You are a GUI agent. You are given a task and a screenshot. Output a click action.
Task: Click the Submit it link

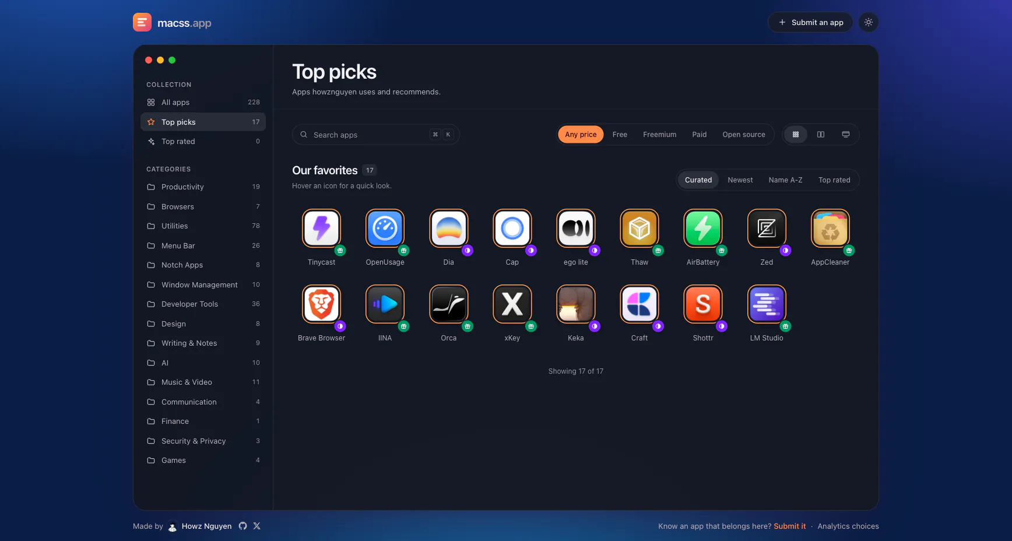coord(789,526)
